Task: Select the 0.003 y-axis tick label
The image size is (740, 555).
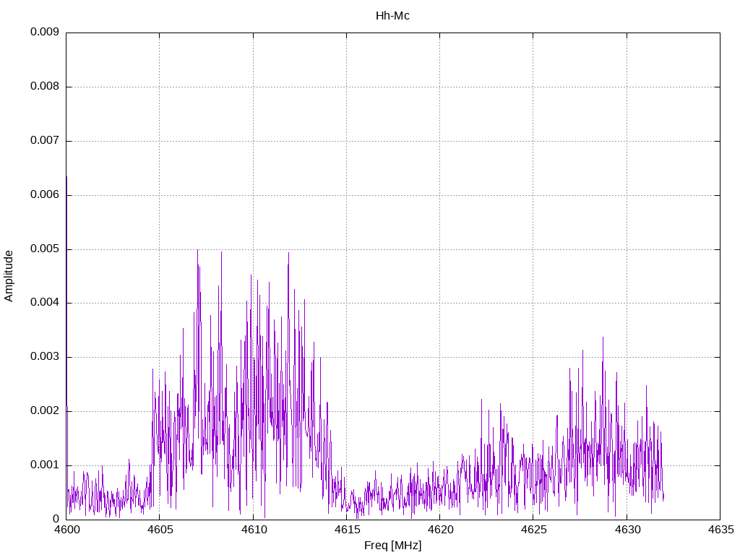Action: (44, 357)
